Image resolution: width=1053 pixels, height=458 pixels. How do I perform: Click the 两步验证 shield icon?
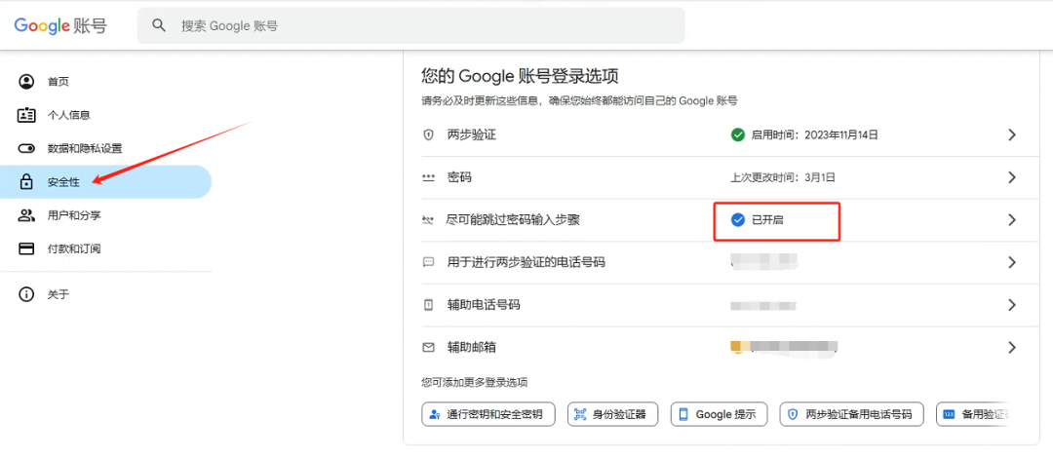tap(428, 135)
